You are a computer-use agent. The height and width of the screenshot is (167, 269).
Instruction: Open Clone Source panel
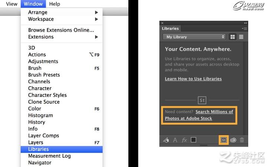pos(62,102)
